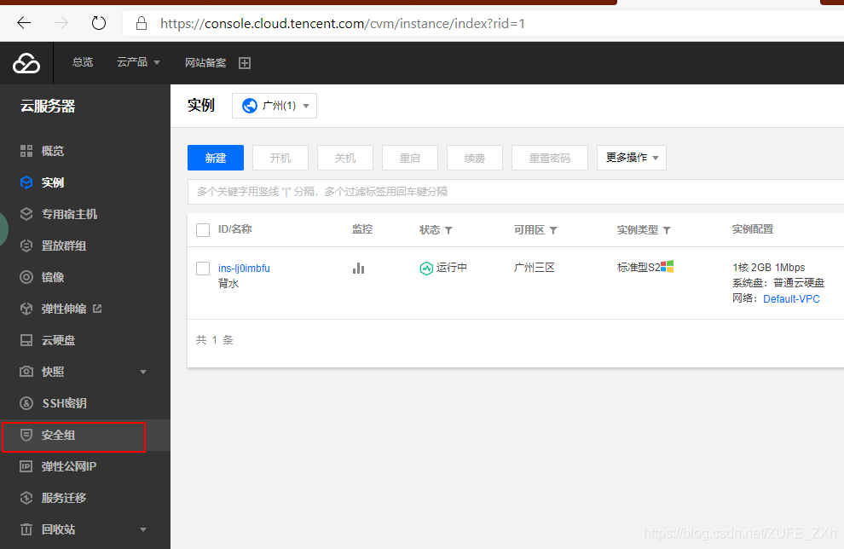Click the plus icon beside 网站备案
This screenshot has height=549, width=844.
pyautogui.click(x=245, y=63)
